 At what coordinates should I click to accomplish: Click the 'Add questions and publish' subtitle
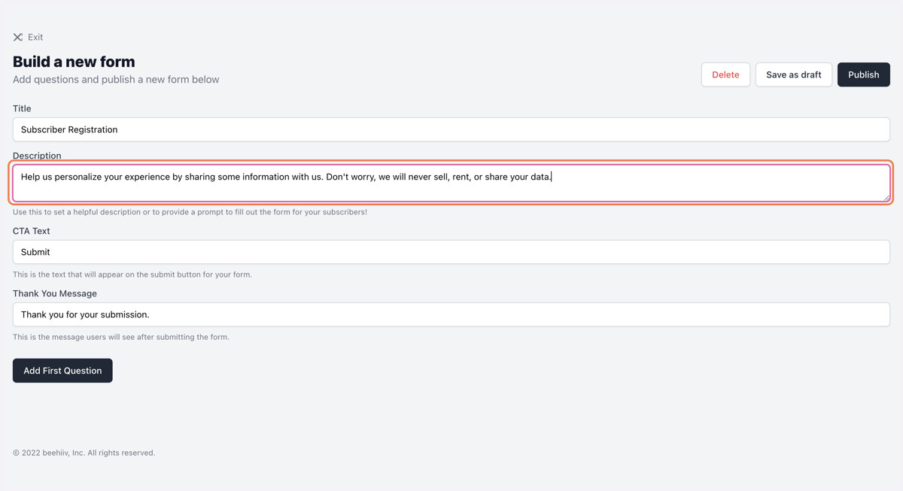click(116, 80)
